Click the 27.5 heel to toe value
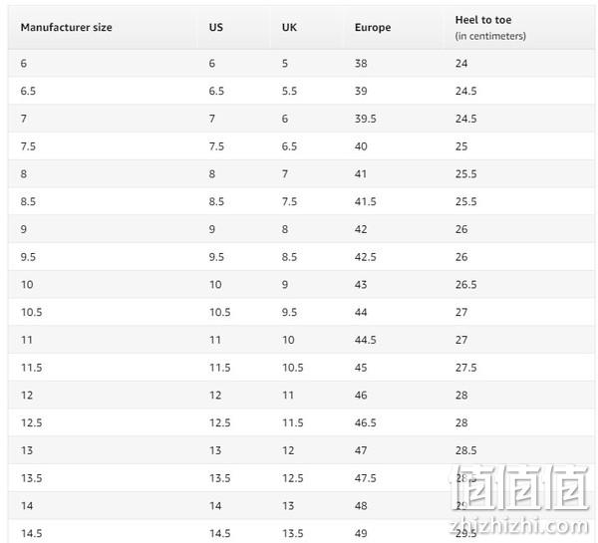Image resolution: width=598 pixels, height=543 pixels. point(465,368)
